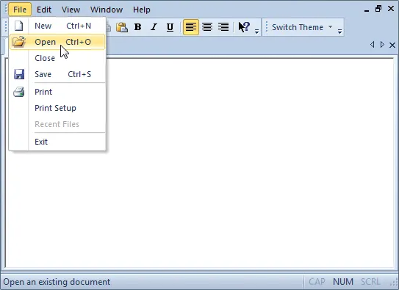Choose Print in File menu
Viewport: 399px width, 290px height.
[57, 92]
